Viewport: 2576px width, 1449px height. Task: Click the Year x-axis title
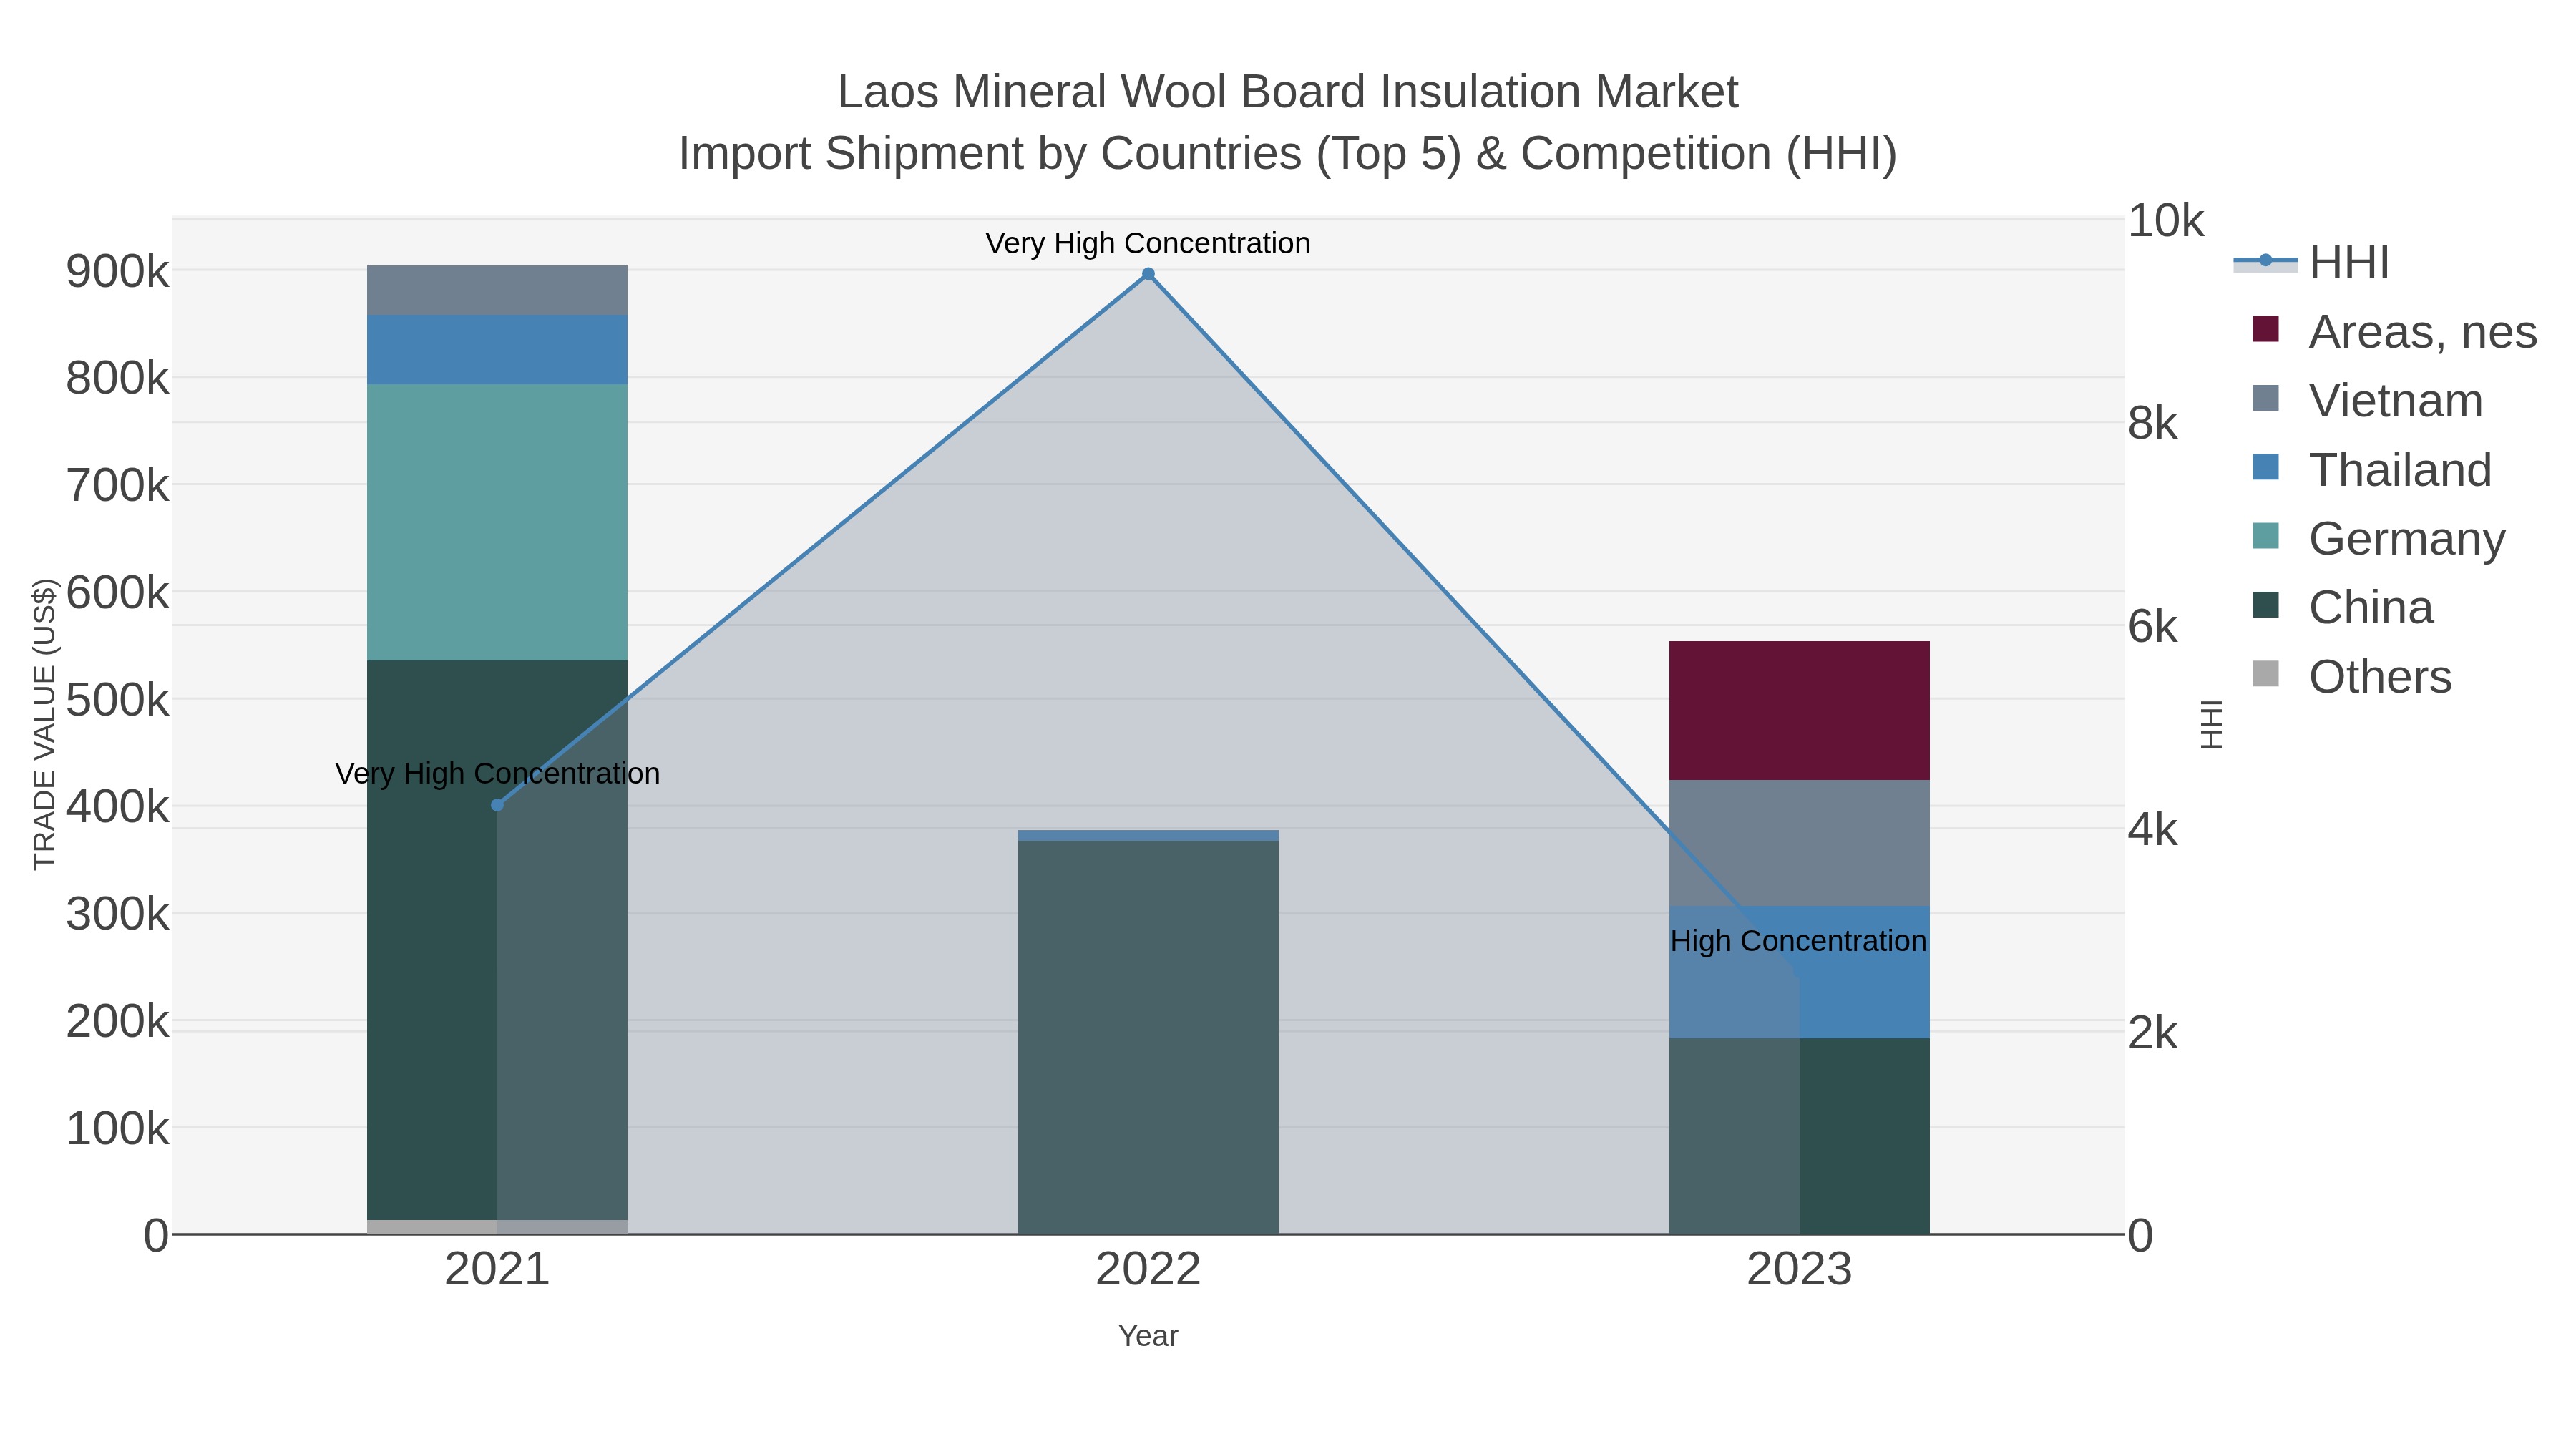click(1148, 1336)
